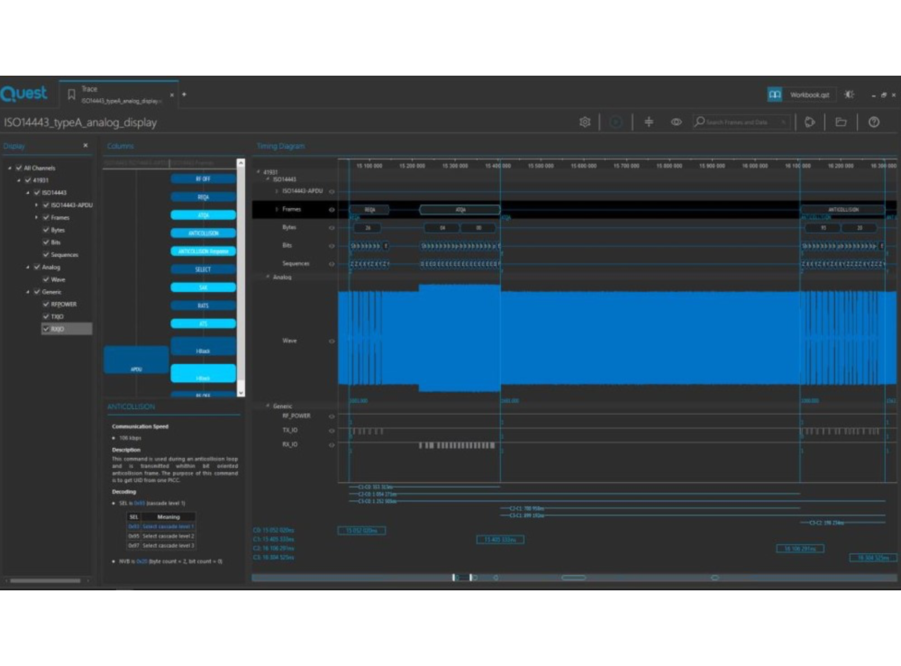
Task: Open settings gear in toolbar
Action: point(585,122)
